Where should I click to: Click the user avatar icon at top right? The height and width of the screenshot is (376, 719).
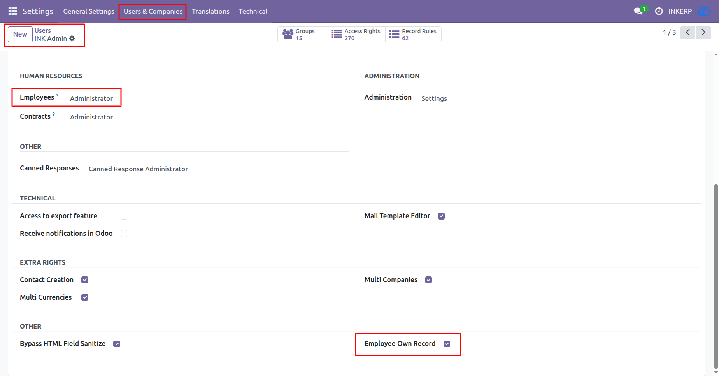point(704,11)
